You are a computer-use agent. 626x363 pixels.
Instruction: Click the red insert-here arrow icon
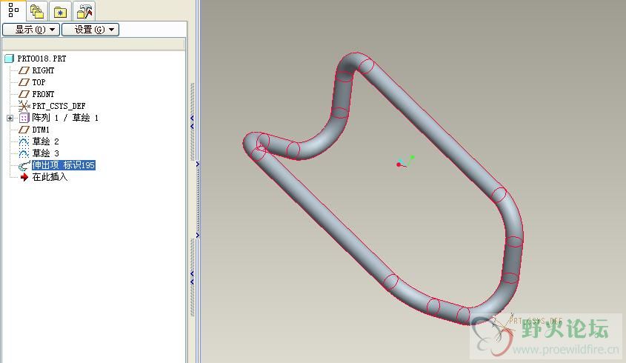coord(24,177)
